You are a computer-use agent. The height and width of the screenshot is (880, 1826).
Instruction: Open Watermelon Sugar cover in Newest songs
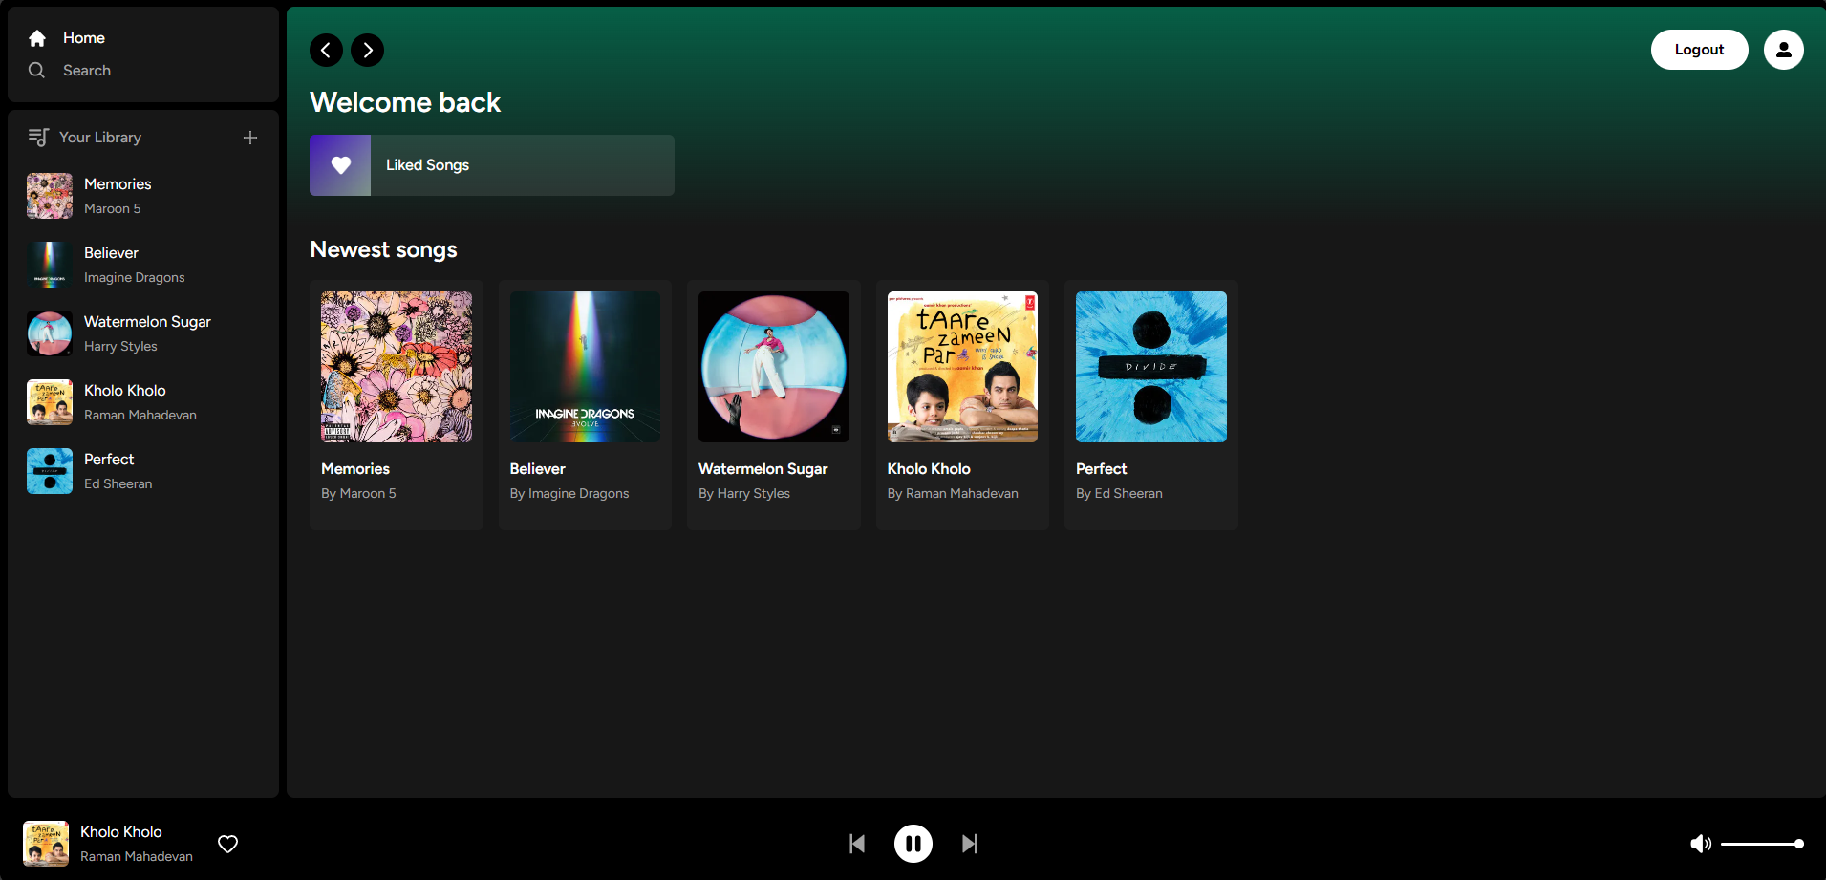[x=774, y=367]
